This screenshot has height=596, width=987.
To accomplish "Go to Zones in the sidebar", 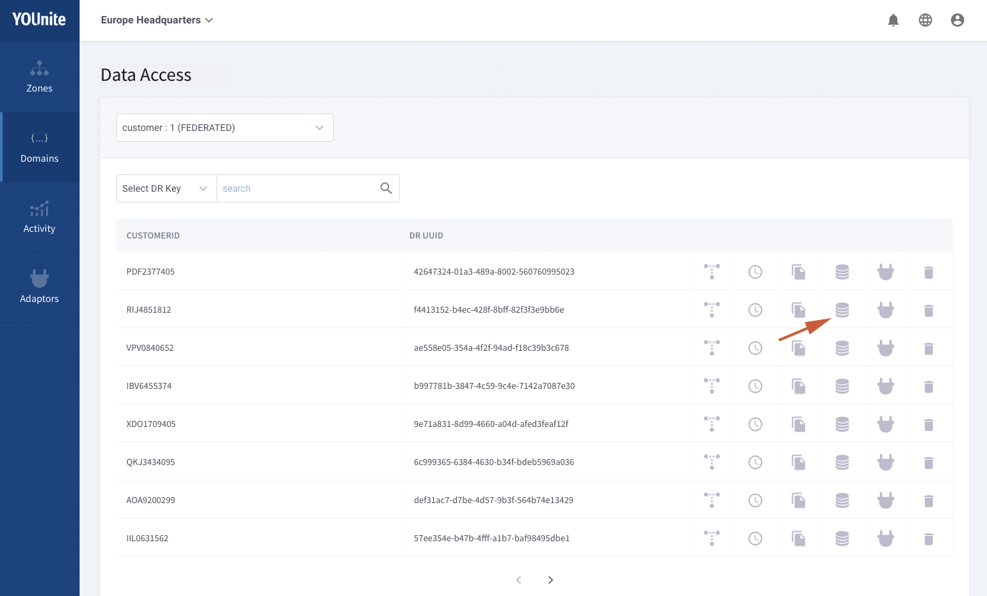I will [x=39, y=77].
